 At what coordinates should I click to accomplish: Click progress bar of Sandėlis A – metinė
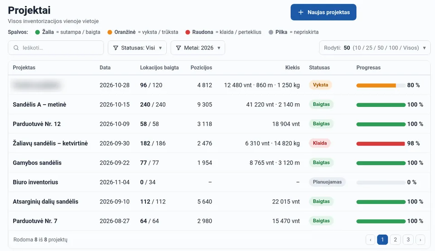[381, 105]
